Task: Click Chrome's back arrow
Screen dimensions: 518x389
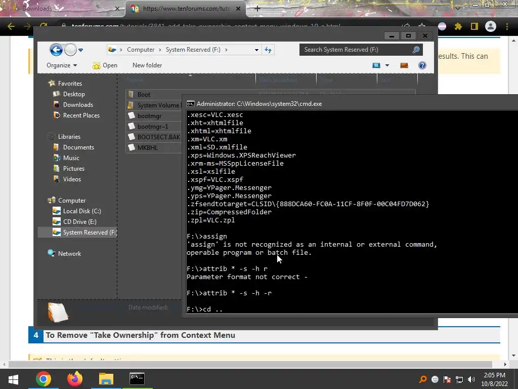Action: tap(11, 26)
